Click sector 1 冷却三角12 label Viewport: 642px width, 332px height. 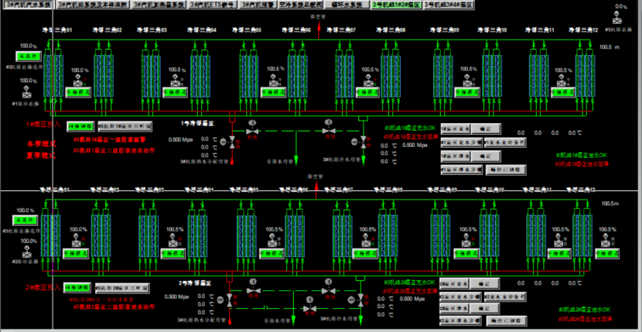pos(584,30)
